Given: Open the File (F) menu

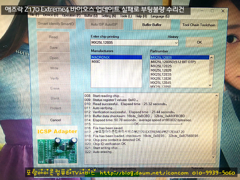Looking at the screenshot, I should [x=34, y=15].
